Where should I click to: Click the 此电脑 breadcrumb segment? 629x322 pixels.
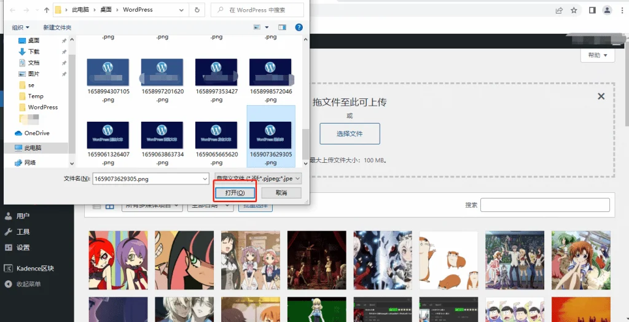click(80, 10)
